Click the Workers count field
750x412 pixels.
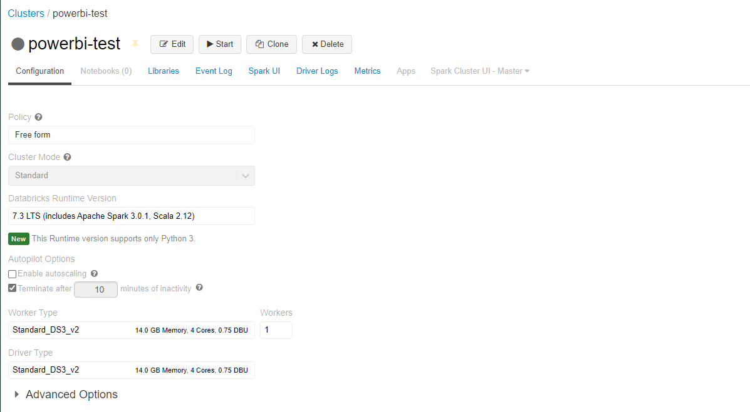(276, 330)
